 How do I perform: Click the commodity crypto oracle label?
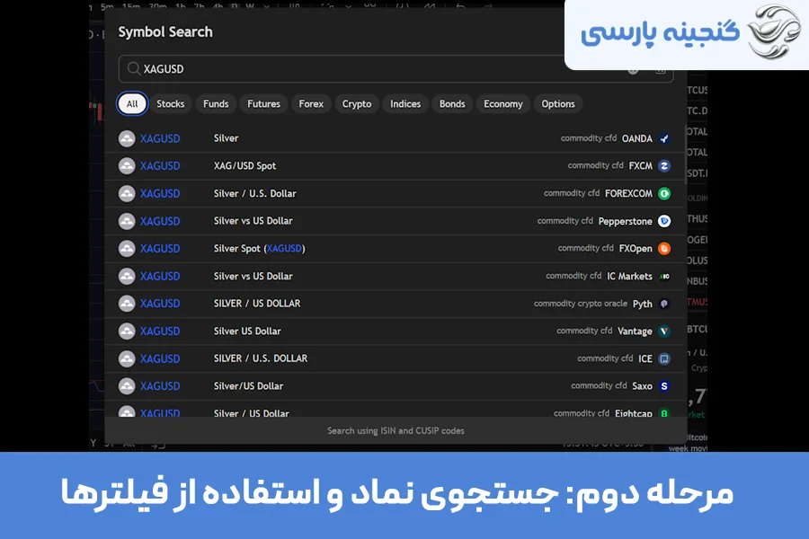pos(581,304)
